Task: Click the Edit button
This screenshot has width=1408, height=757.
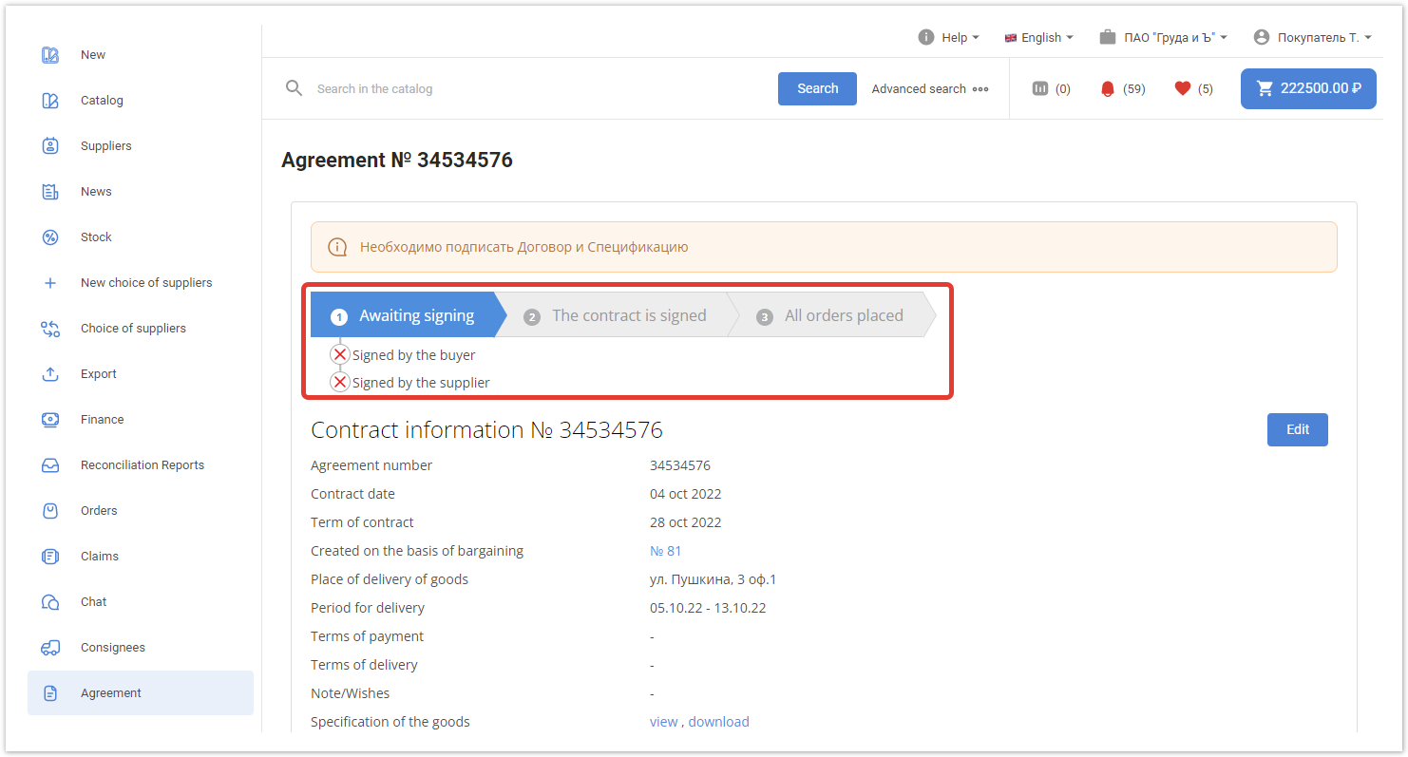Action: pos(1297,429)
